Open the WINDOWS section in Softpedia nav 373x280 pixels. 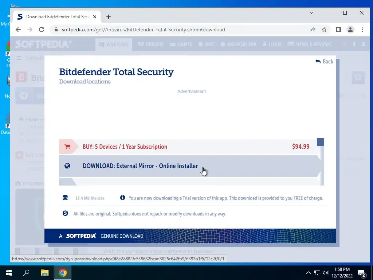114,44
